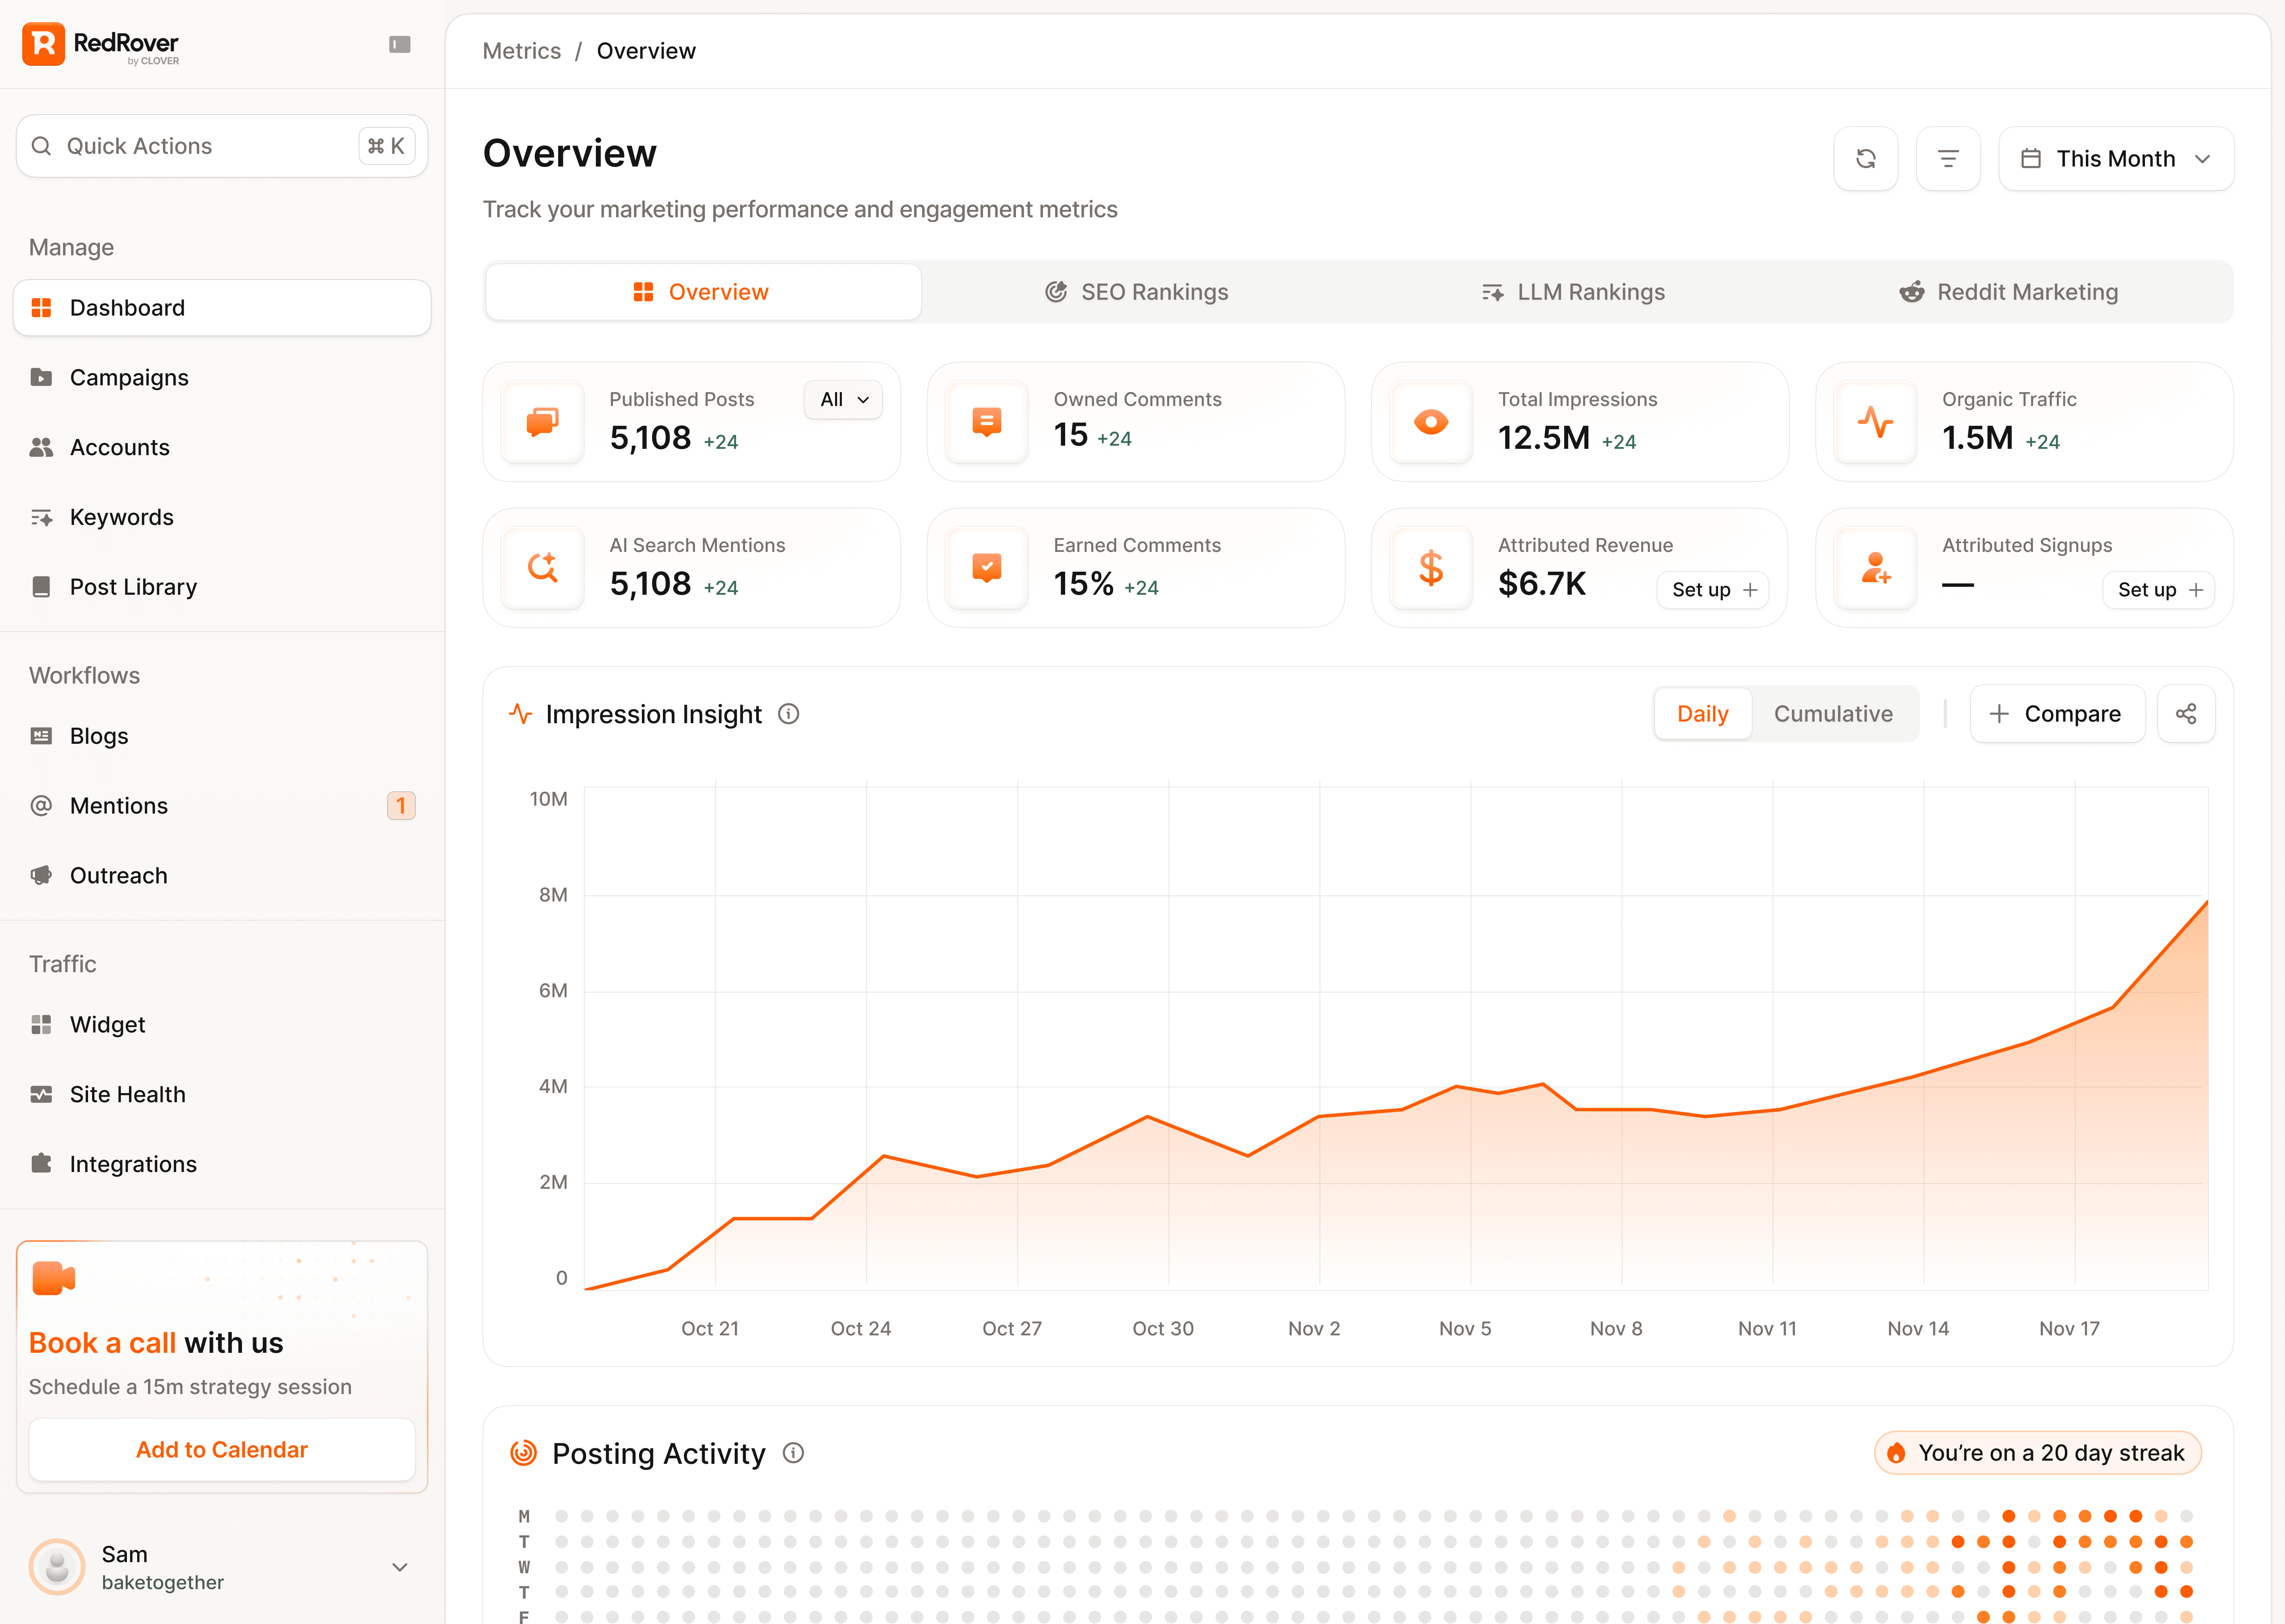Switch chart to Daily view
Screen dimensions: 2285x1624
[1702, 714]
